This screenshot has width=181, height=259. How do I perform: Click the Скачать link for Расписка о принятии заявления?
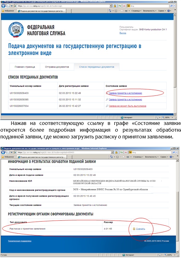(x=140, y=229)
